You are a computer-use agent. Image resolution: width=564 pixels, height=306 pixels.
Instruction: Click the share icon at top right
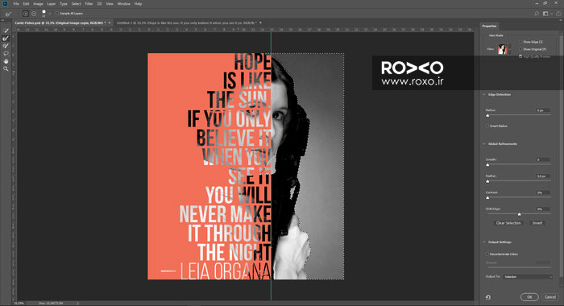point(558,14)
